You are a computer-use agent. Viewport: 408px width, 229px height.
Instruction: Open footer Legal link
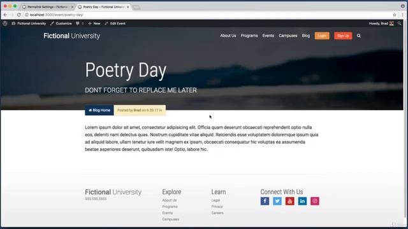click(x=215, y=200)
